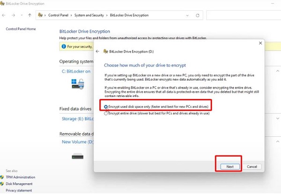This screenshot has height=194, width=281.
Task: Open Control Panel Home link
Action: pos(21,29)
